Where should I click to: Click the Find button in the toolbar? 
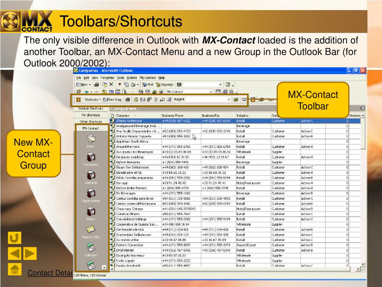[x=148, y=84]
